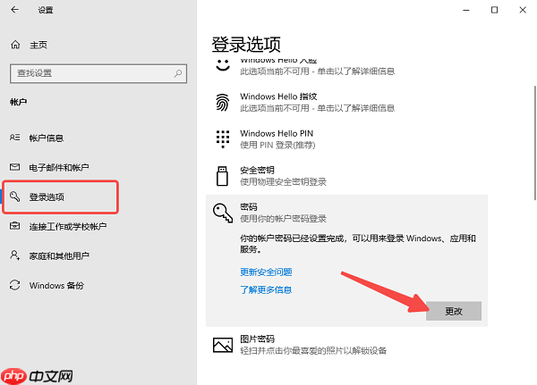Viewport: 537px width, 385px height.
Task: Click the briefcase icon for 连接工作或学校帐户
Action: click(14, 226)
